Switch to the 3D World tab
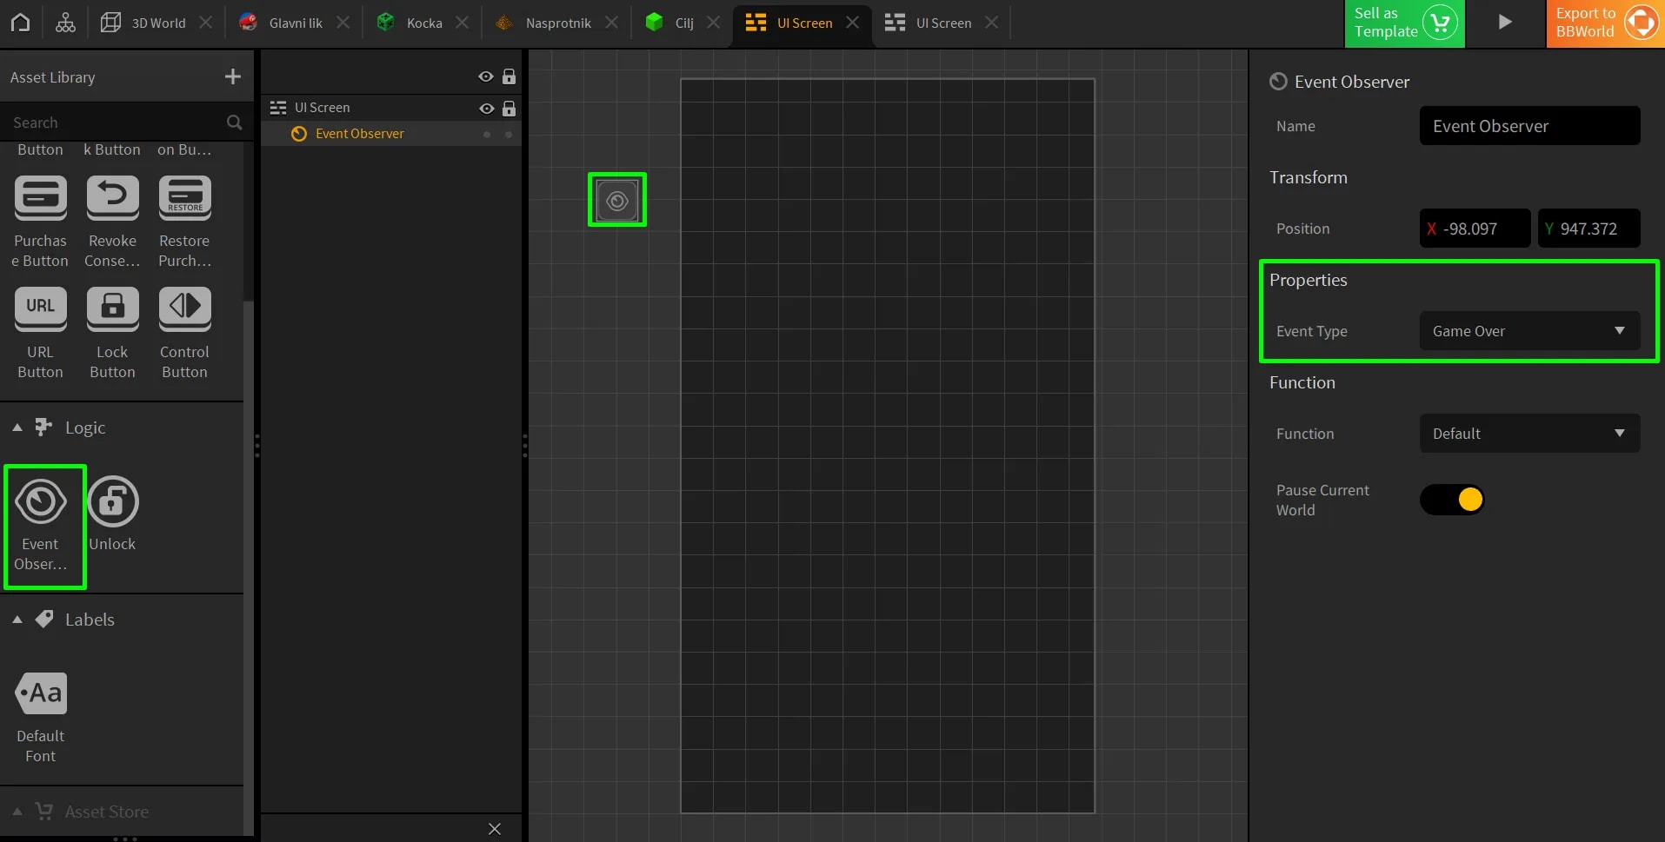 click(x=157, y=23)
